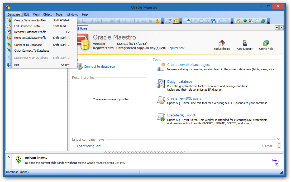Click the cascade windows toolbar icon
Screen dimensions: 291x182
tap(195, 21)
